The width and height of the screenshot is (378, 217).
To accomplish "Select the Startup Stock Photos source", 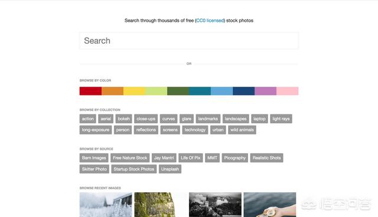I will click(134, 169).
